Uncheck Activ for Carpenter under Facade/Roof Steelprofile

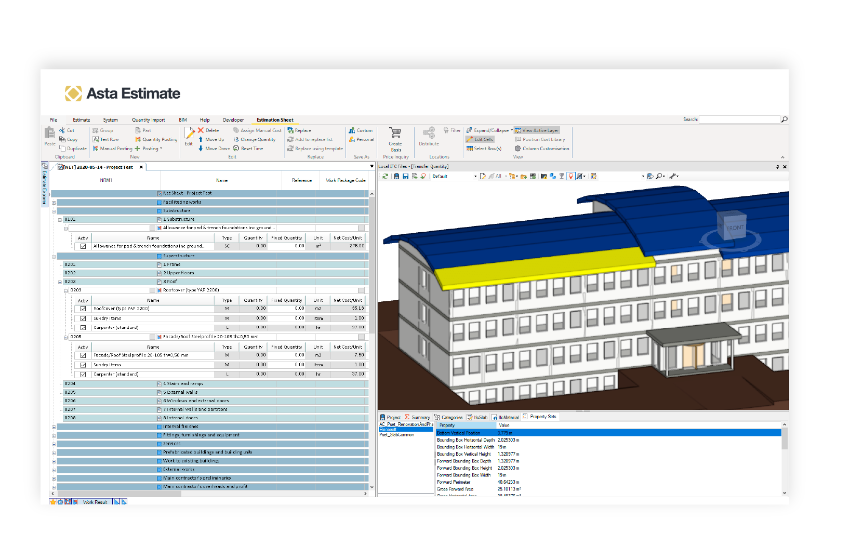coord(83,374)
